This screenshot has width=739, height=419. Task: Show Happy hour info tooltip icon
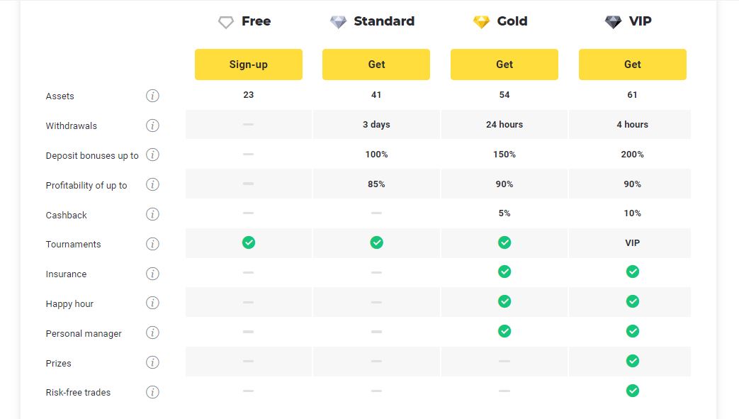(x=152, y=303)
